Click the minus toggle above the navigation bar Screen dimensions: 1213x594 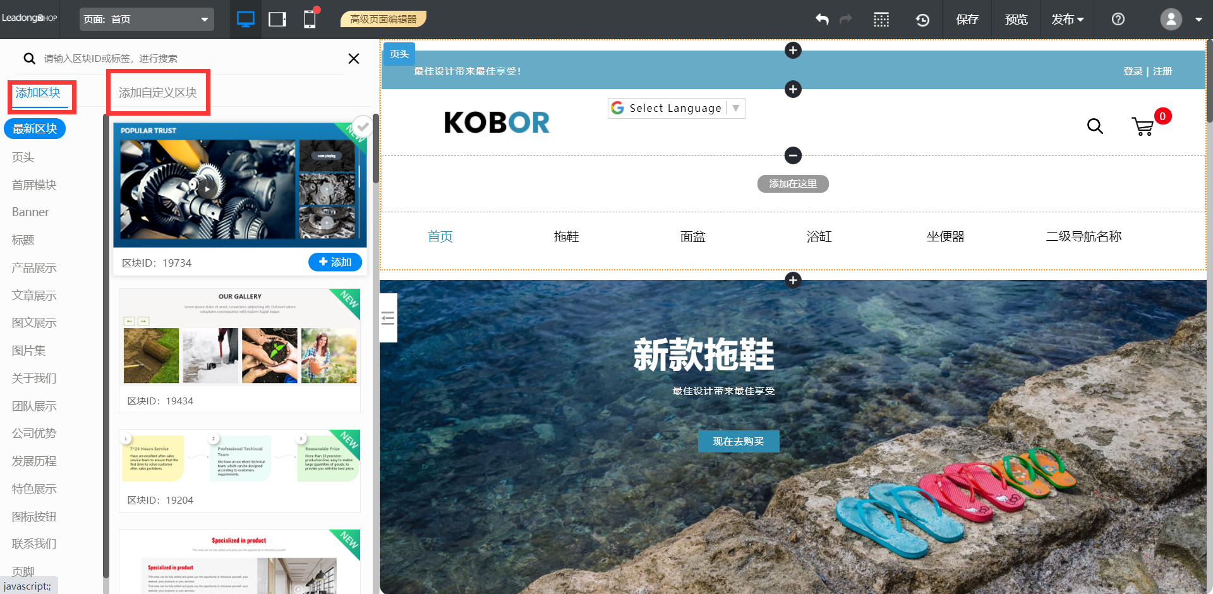coord(793,155)
